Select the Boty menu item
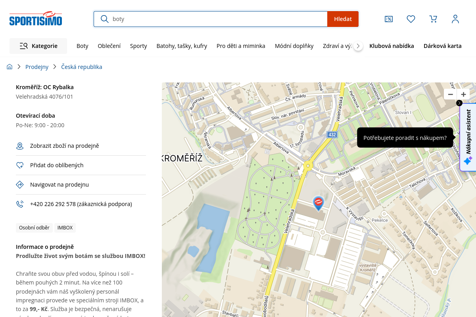Viewport: 476px width, 317px height. click(x=83, y=46)
